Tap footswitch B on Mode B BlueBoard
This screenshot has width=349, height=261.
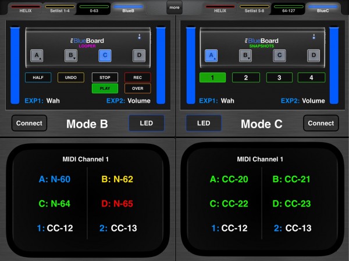[71, 56]
